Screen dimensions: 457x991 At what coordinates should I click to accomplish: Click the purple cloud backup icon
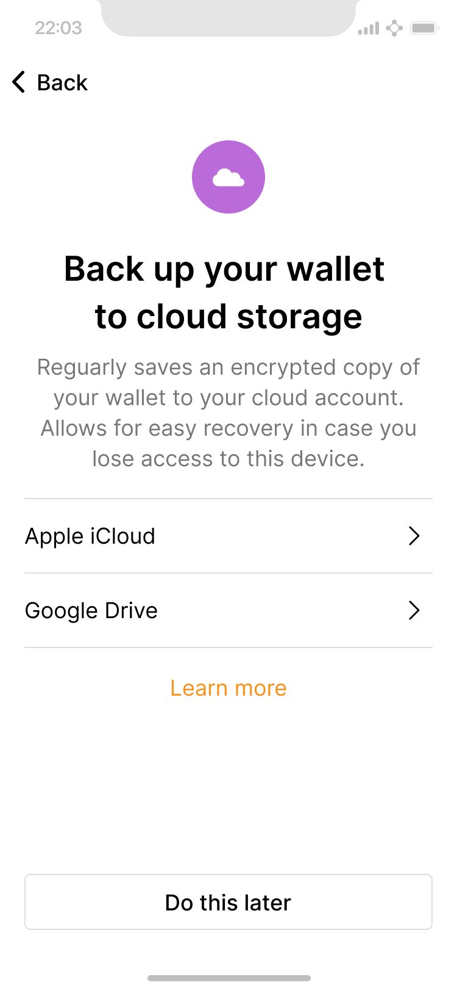pyautogui.click(x=228, y=177)
